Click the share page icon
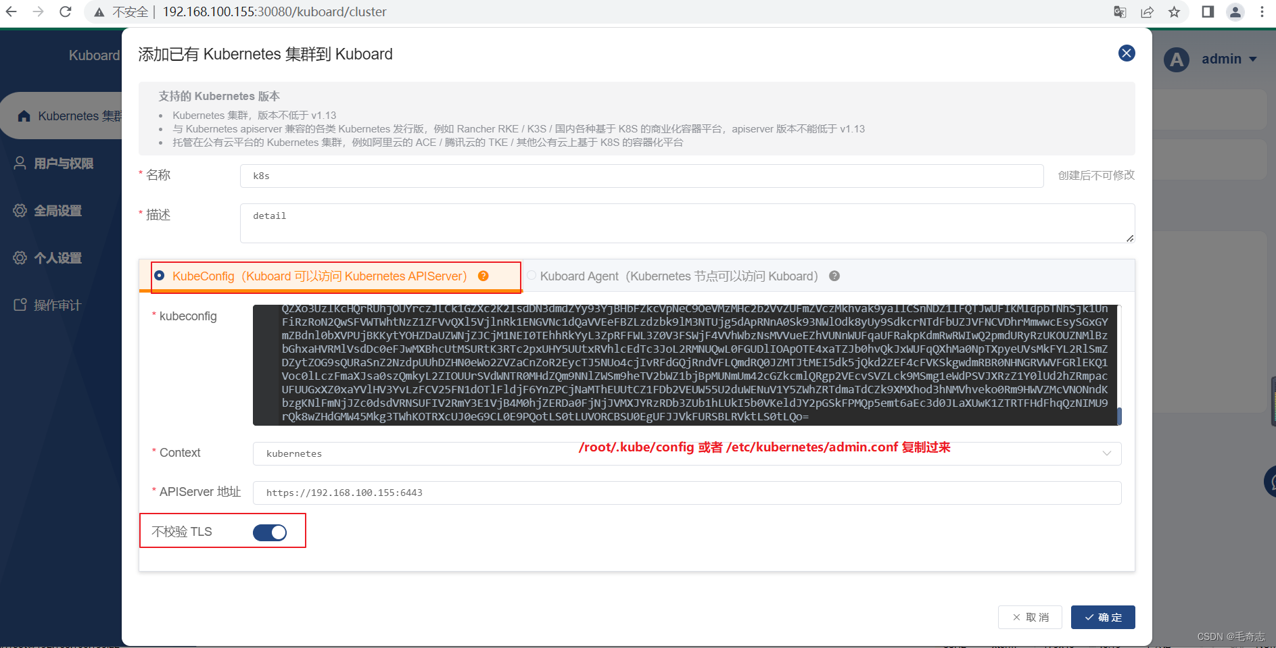The width and height of the screenshot is (1276, 648). click(1147, 12)
